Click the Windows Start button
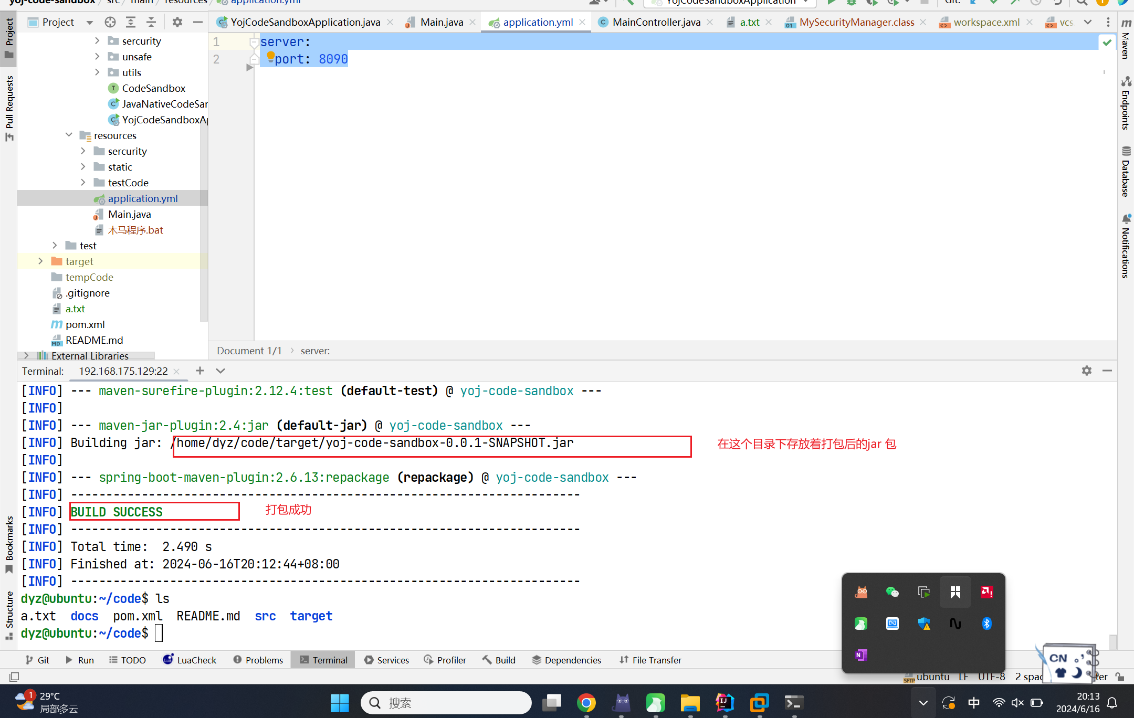Image resolution: width=1134 pixels, height=718 pixels. coord(340,703)
